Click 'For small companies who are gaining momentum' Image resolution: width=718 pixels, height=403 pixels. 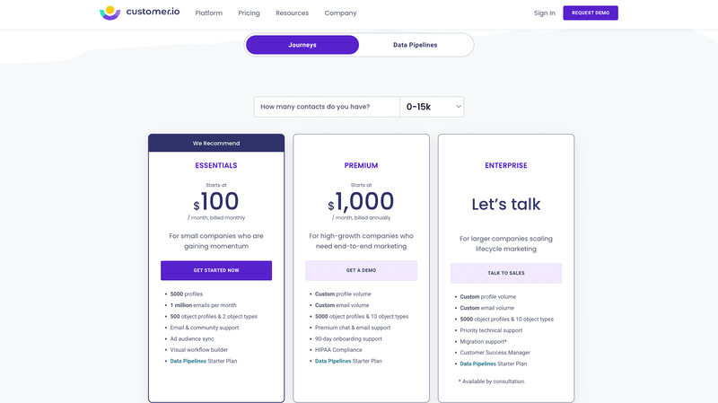pyautogui.click(x=216, y=241)
